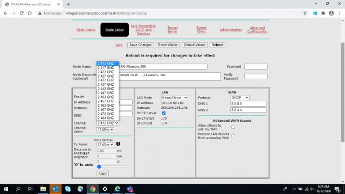Click the Tx Power help question mark icon
345x194 pixels.
118,144
